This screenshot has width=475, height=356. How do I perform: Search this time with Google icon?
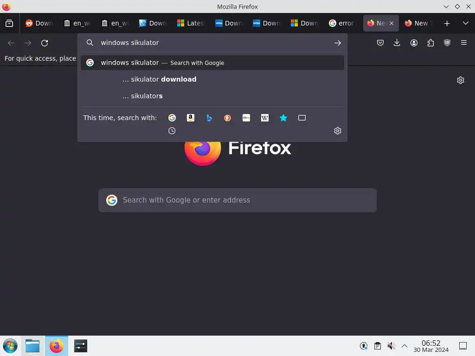(172, 118)
